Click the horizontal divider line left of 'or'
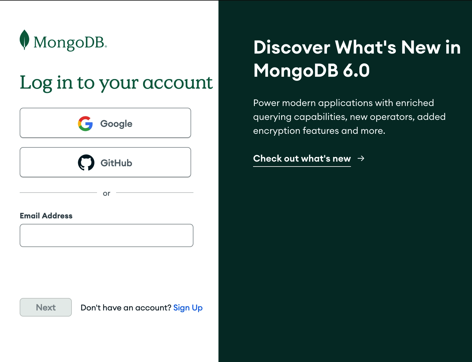472x362 pixels. coord(58,193)
